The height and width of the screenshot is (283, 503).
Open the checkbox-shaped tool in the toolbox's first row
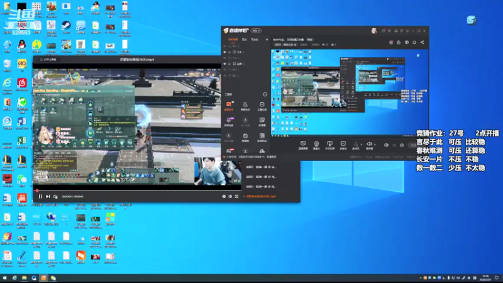point(262,106)
